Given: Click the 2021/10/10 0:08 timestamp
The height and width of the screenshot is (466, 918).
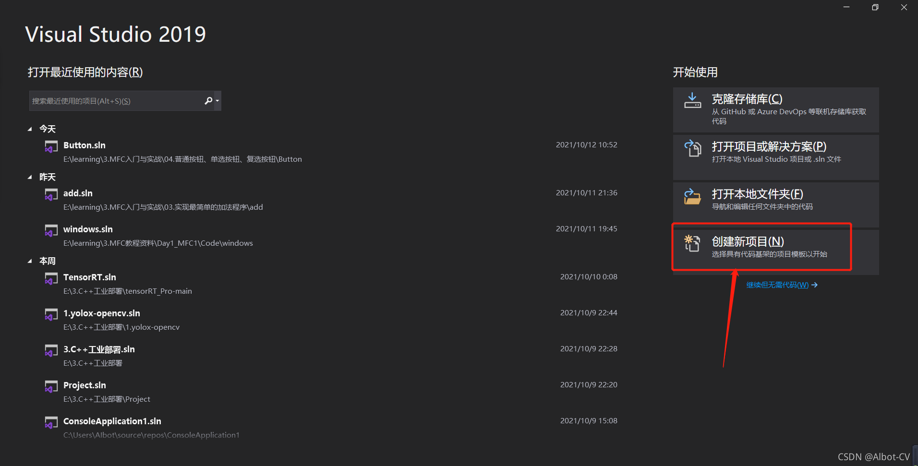Looking at the screenshot, I should pos(589,277).
